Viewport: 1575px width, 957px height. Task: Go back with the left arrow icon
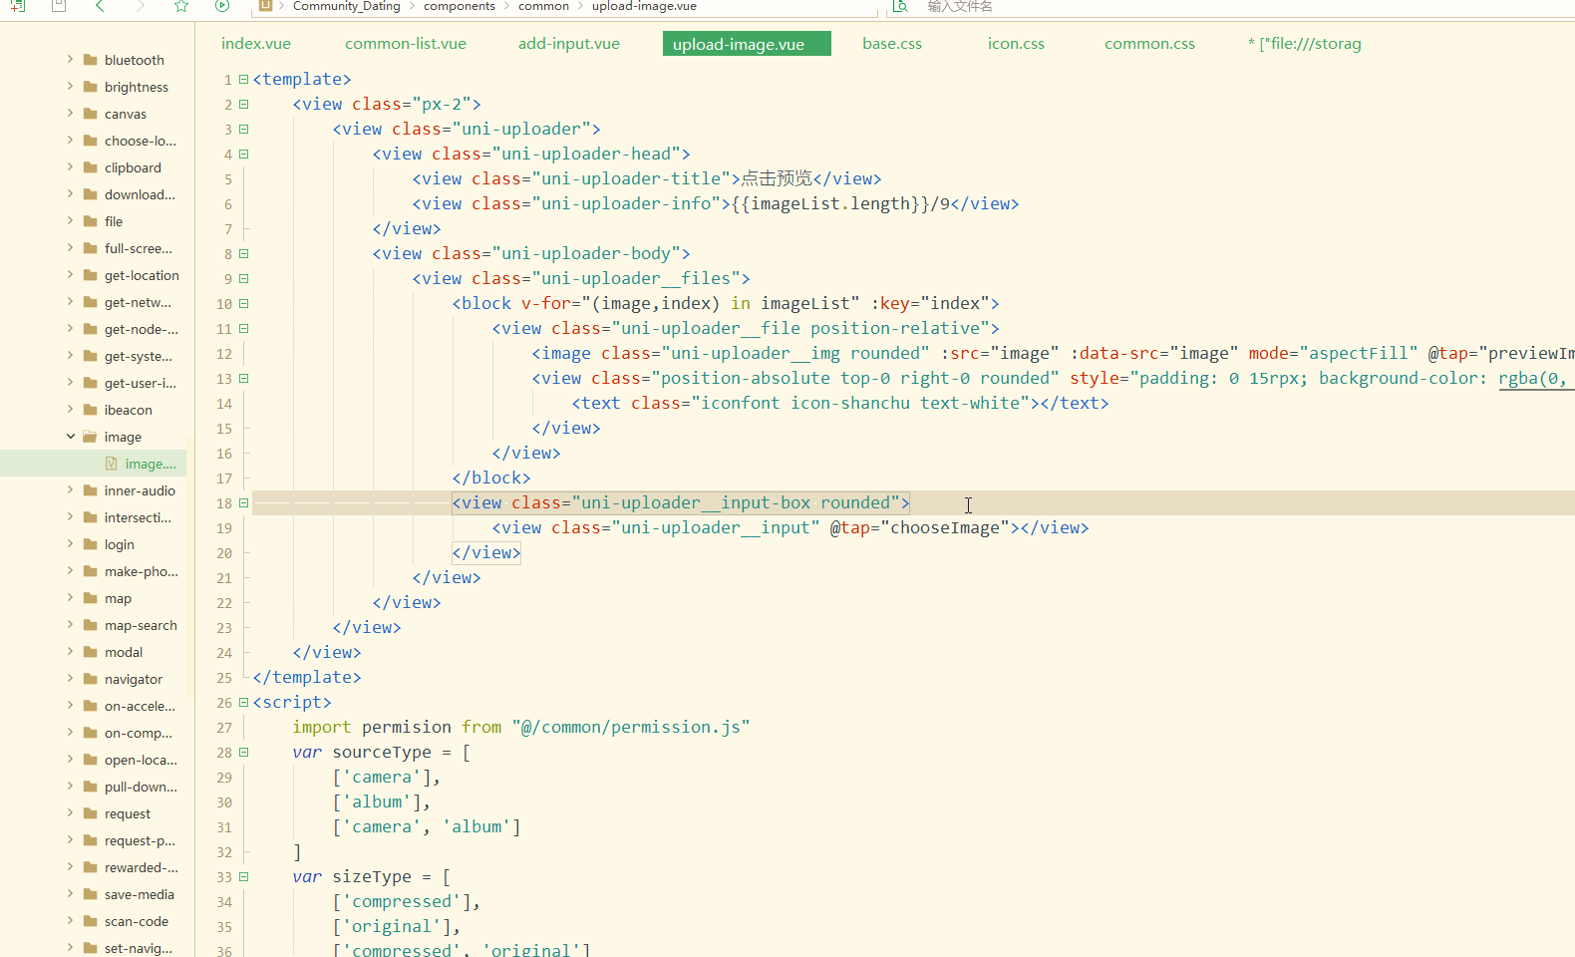[100, 5]
